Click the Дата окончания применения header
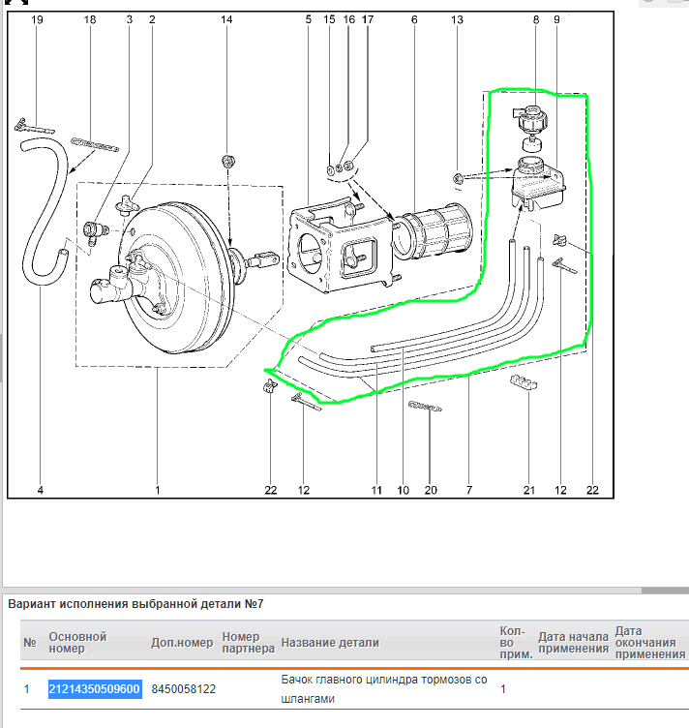 click(x=650, y=643)
